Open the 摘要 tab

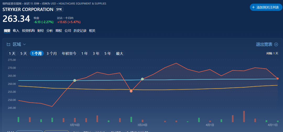(x=7, y=31)
